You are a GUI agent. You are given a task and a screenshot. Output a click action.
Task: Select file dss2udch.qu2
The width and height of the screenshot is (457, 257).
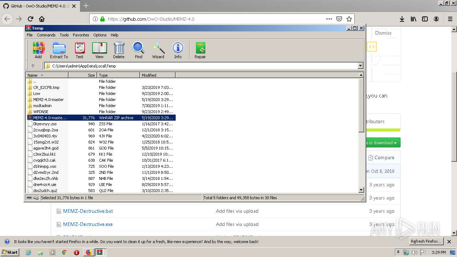point(101,191)
